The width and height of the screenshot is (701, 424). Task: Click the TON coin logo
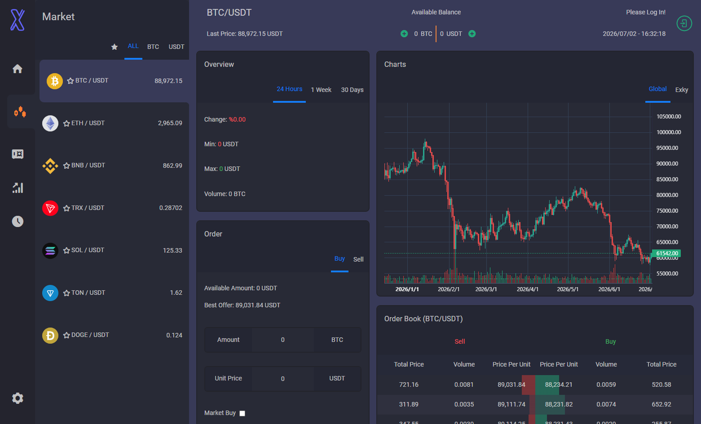coord(50,293)
